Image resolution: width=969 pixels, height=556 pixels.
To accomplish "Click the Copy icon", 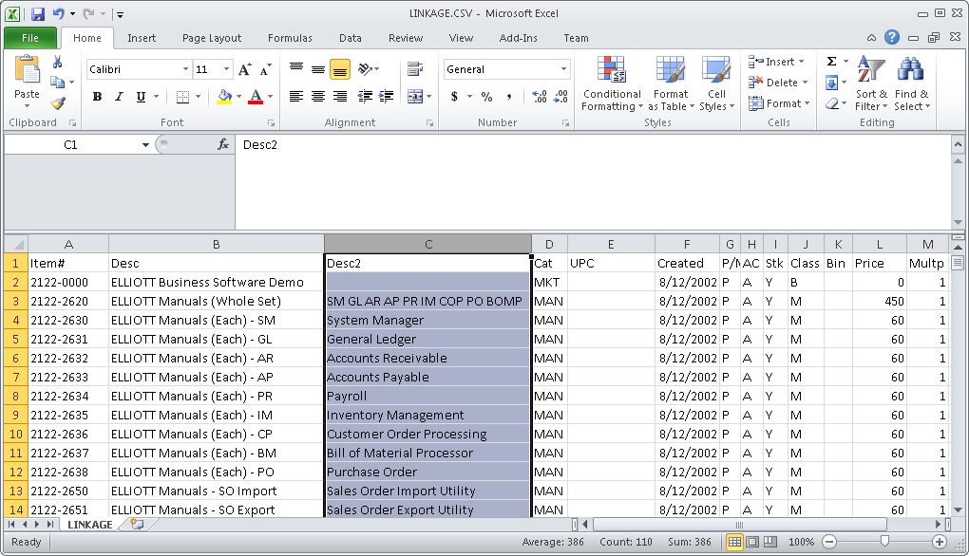I will 57,83.
